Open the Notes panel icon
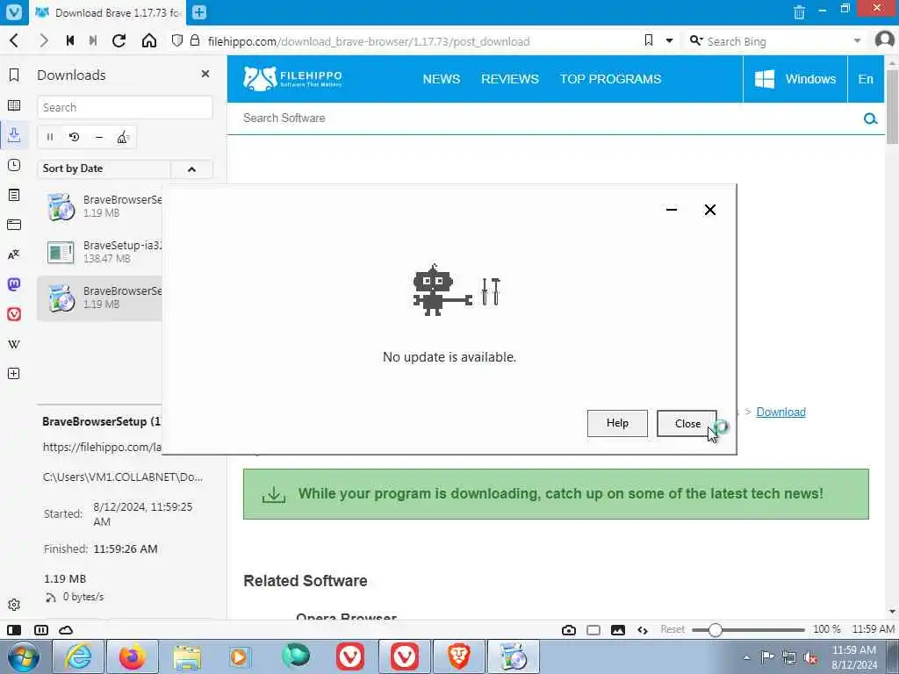899x674 pixels. [14, 195]
